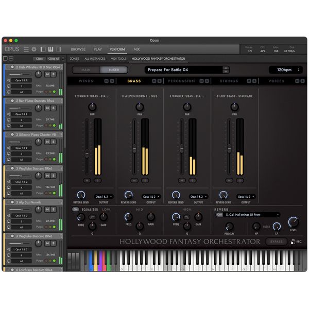Toggle the virtual keyboard icon

[50, 49]
